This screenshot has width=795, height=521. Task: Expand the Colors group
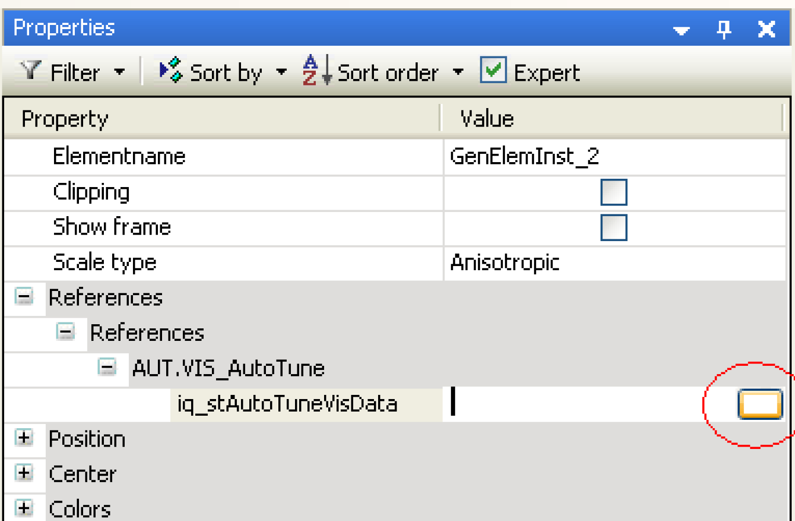click(24, 508)
